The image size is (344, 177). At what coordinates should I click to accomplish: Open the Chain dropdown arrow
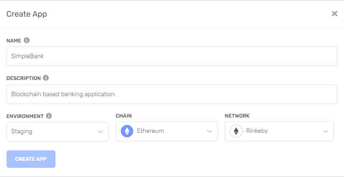pyautogui.click(x=210, y=131)
